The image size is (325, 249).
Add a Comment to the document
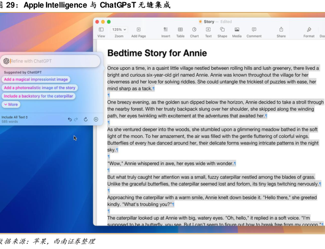coord(253,30)
